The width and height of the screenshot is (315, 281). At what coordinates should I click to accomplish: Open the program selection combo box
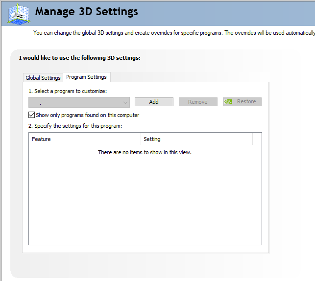pyautogui.click(x=78, y=102)
